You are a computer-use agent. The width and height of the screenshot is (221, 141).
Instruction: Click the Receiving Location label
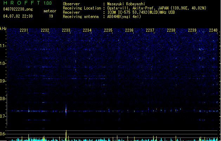(82, 8)
